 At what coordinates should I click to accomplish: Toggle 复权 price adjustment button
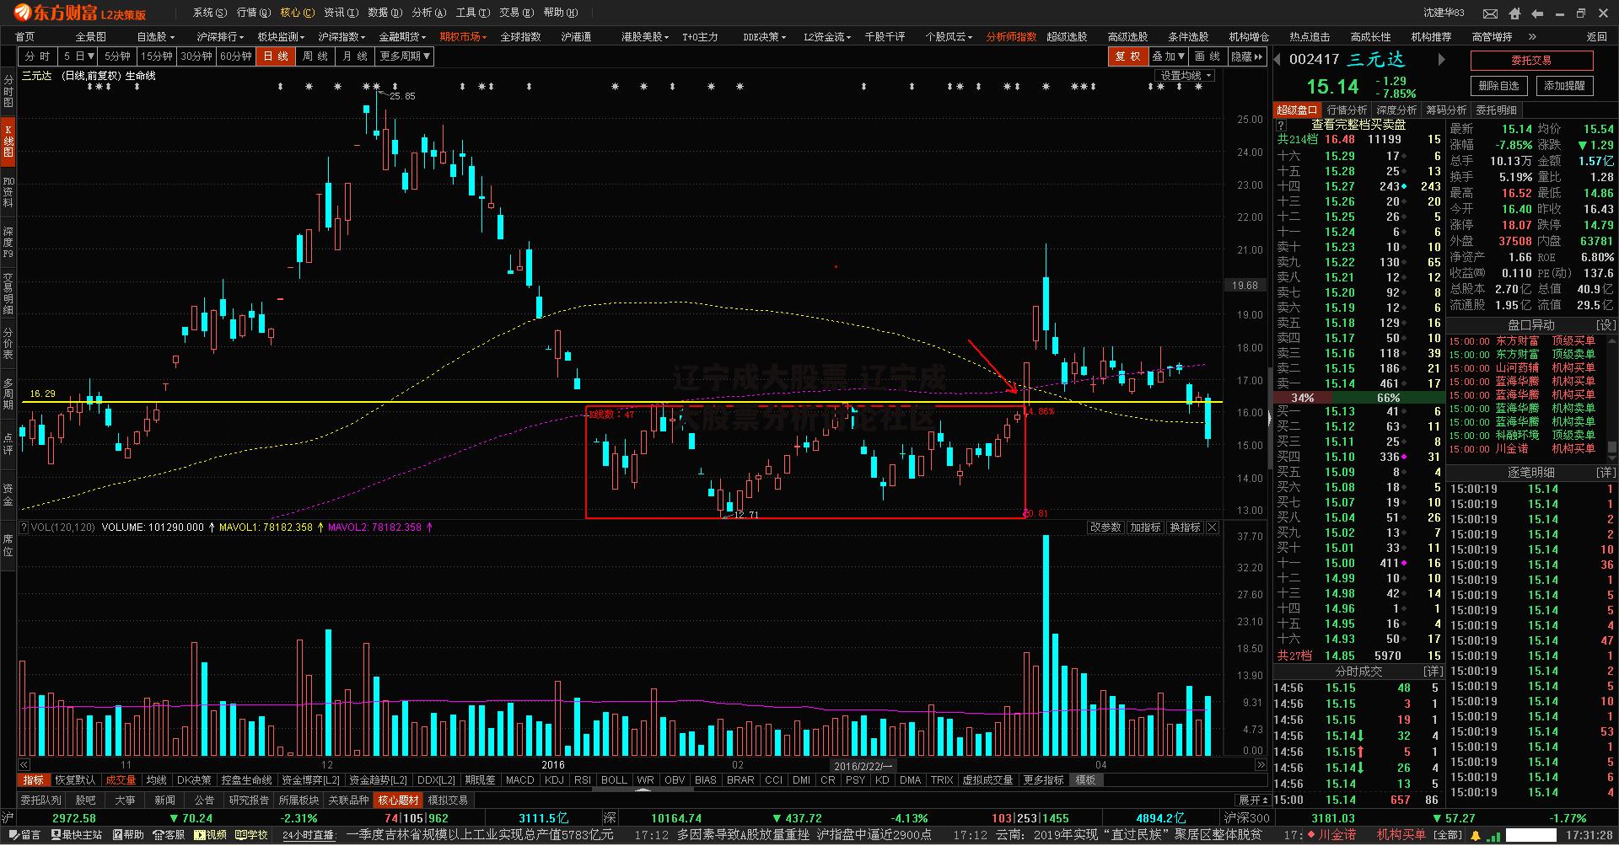point(1127,56)
